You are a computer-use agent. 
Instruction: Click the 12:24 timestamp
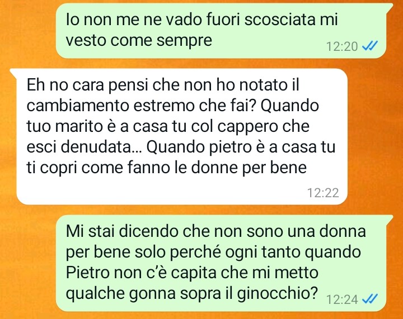point(342,299)
